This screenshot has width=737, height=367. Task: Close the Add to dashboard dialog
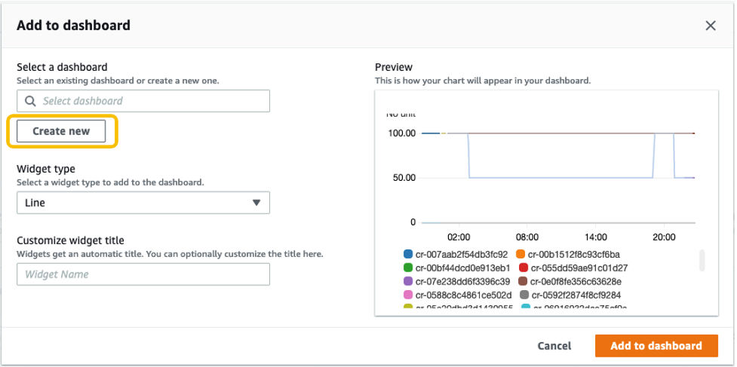click(710, 26)
